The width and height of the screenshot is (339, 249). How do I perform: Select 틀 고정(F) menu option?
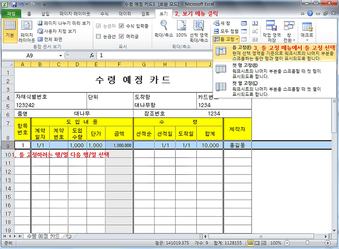(274, 53)
